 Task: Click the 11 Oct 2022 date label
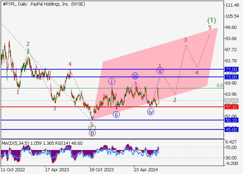13,170
